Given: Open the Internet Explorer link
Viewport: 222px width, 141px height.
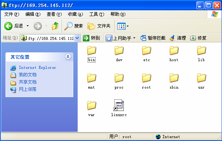Looking at the screenshot, I should [37, 68].
